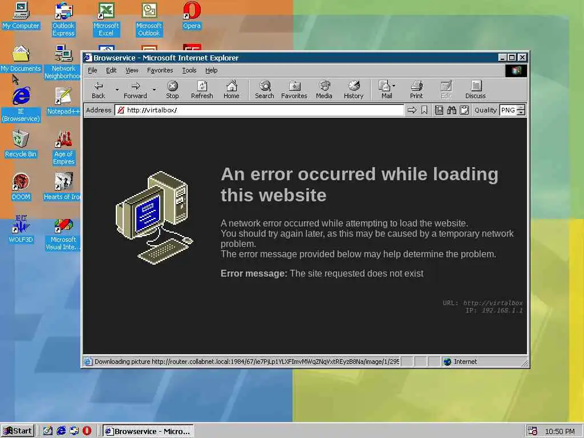584x438 pixels.
Task: Click the Forward toolbar button
Action: [x=135, y=90]
